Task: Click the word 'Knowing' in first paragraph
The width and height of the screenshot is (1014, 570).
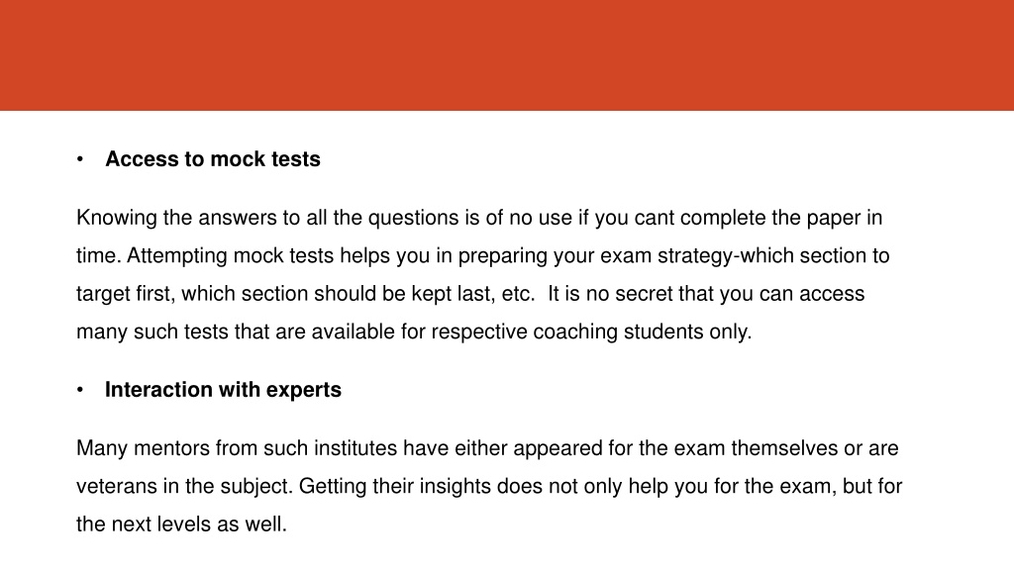Action: point(117,218)
